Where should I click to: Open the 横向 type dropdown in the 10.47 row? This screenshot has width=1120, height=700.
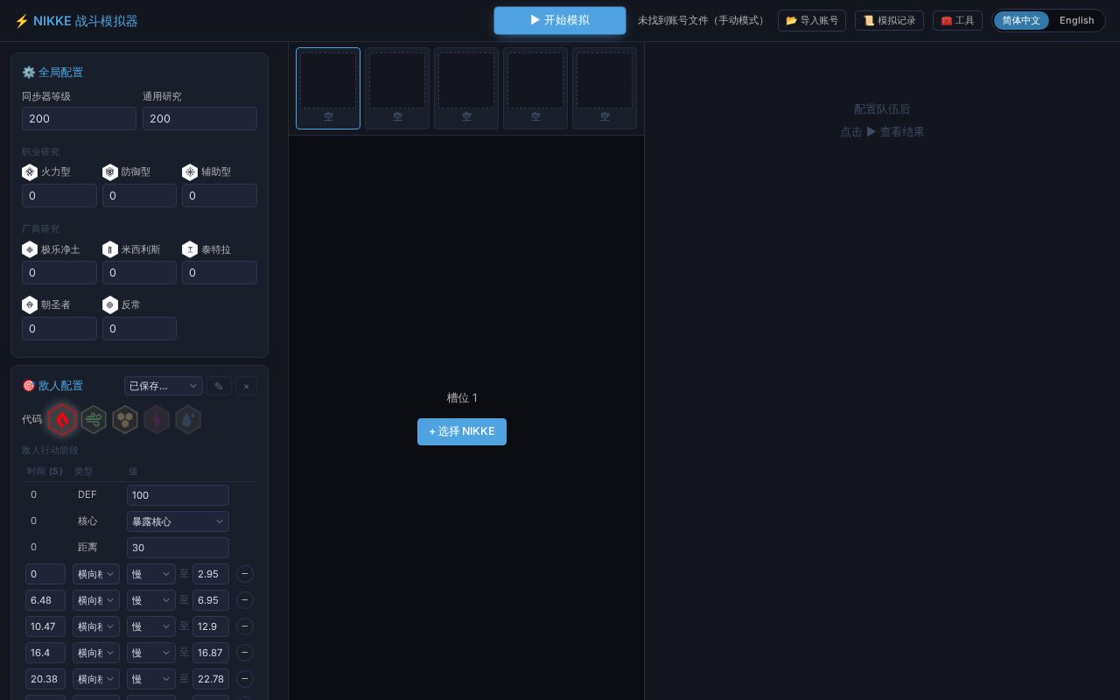click(x=96, y=626)
